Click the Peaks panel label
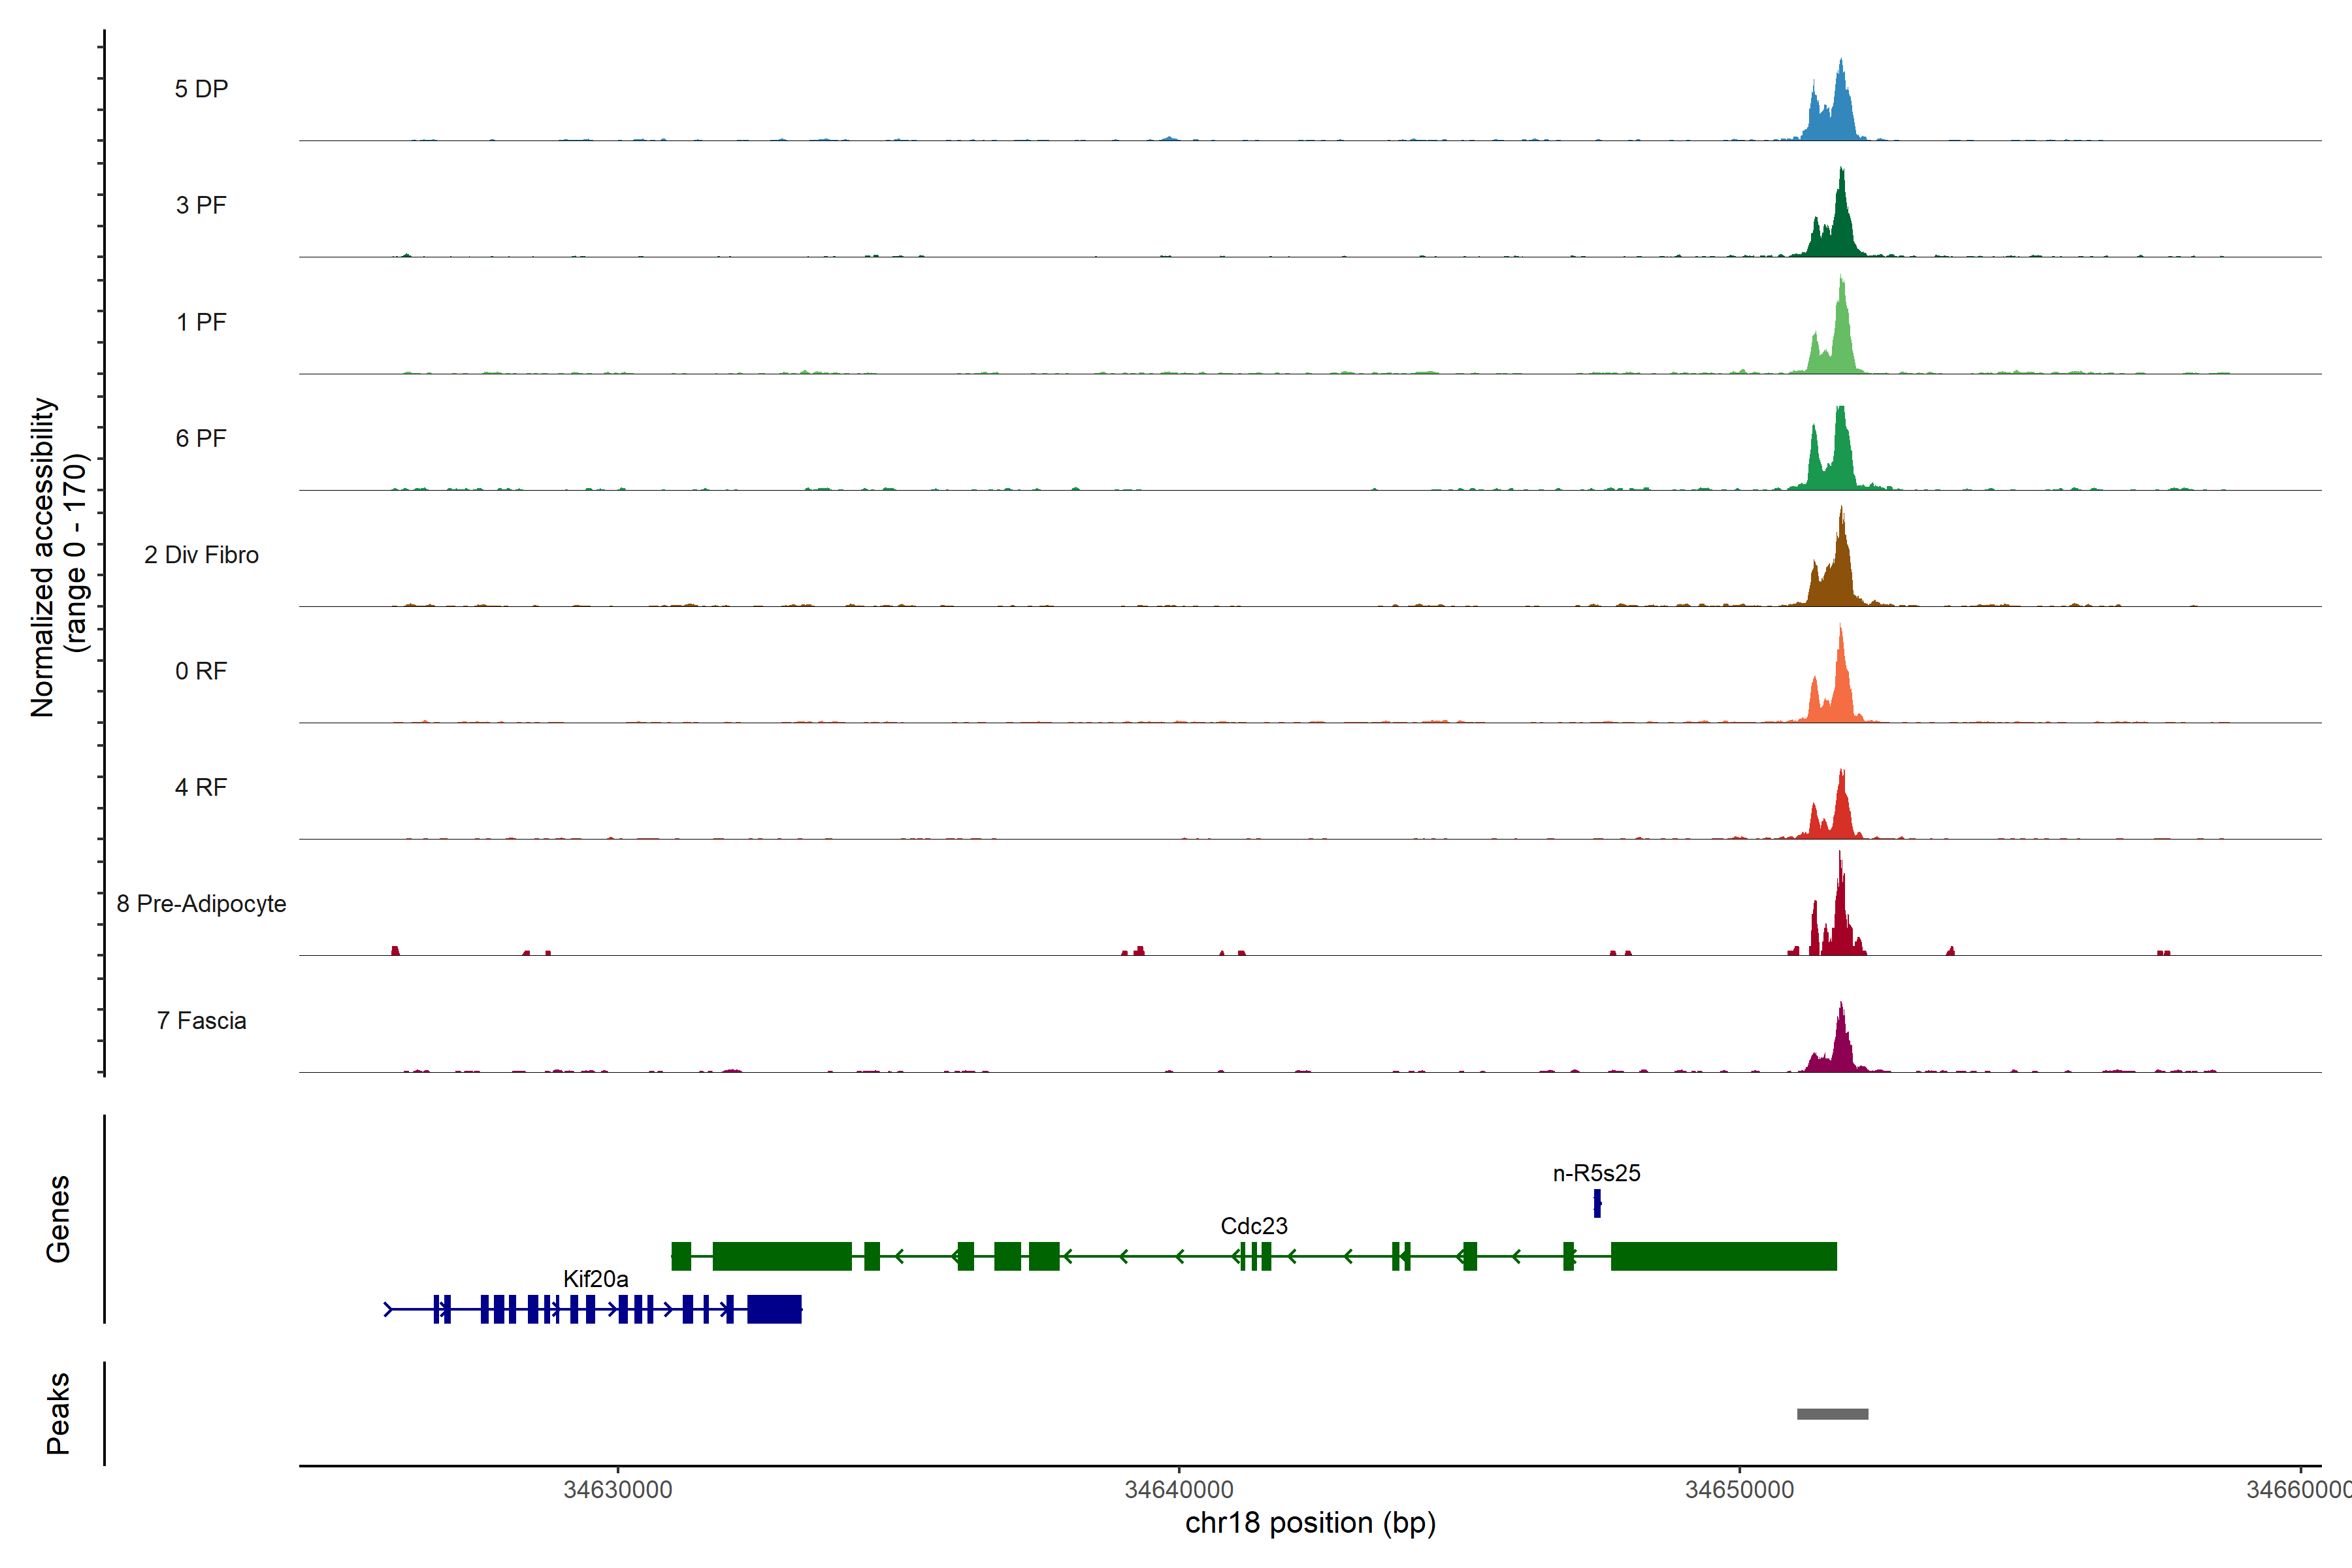Viewport: 2352px width, 1568px height. pos(58,1413)
